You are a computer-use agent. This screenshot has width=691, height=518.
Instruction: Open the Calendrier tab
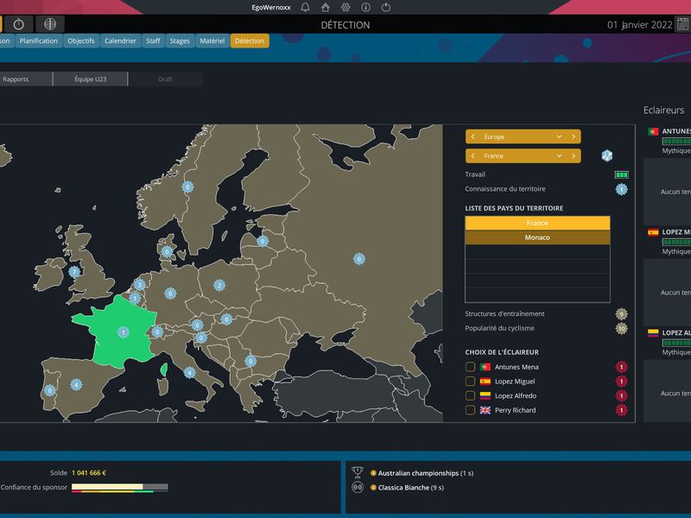click(120, 41)
